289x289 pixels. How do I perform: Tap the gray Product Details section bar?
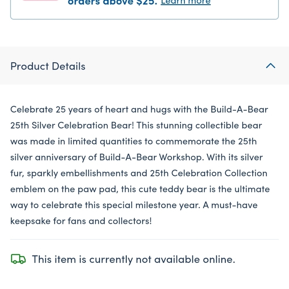click(x=144, y=66)
